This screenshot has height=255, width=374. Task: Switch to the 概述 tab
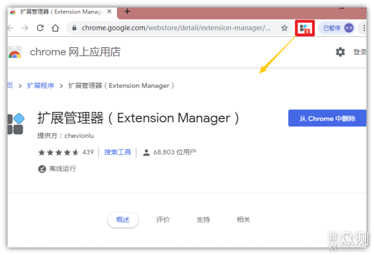coord(123,220)
